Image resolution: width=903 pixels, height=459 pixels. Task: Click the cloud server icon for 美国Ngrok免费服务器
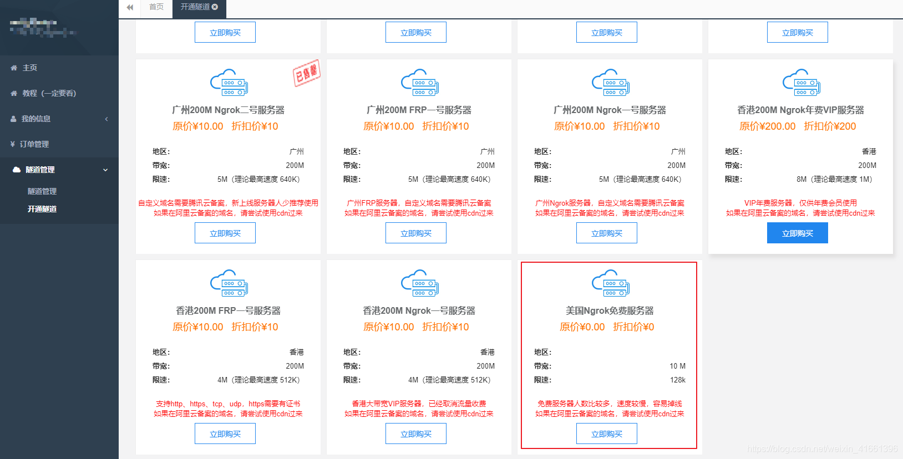(610, 283)
